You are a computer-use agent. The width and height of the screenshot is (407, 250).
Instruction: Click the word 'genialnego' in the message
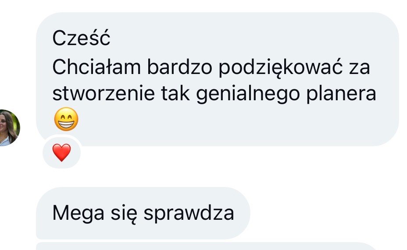248,94
